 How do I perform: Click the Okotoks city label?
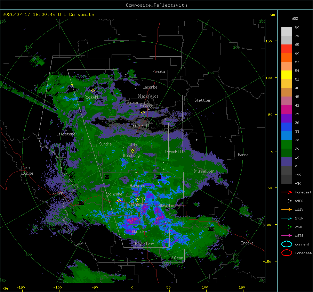tap(139, 232)
